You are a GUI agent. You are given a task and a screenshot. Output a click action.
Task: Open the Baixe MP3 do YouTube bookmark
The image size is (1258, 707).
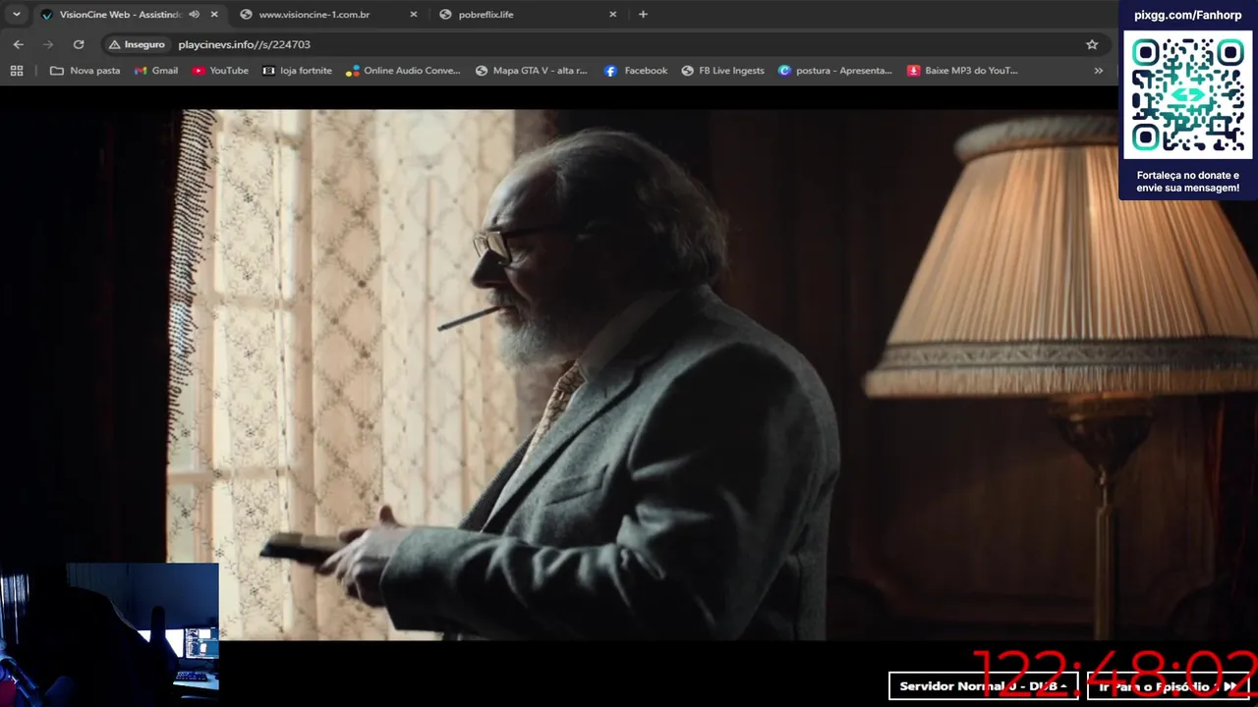click(x=963, y=71)
